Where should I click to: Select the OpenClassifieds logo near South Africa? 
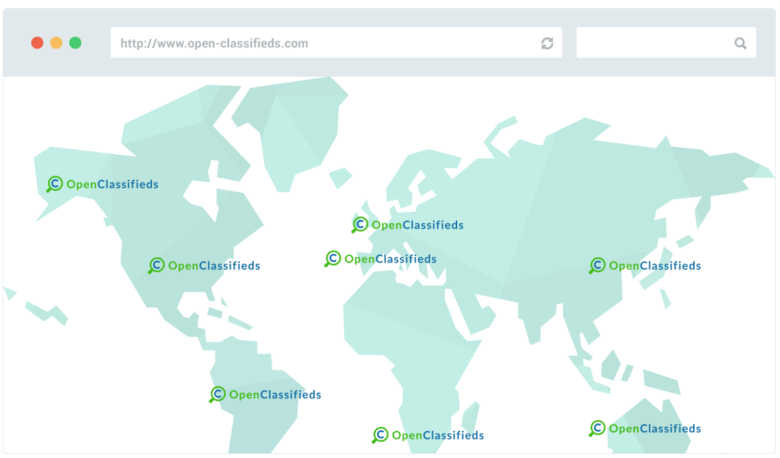click(x=428, y=435)
